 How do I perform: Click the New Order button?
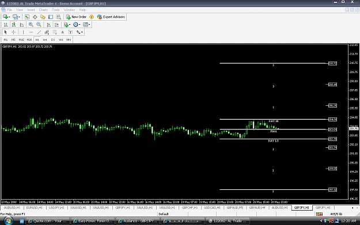76,17
